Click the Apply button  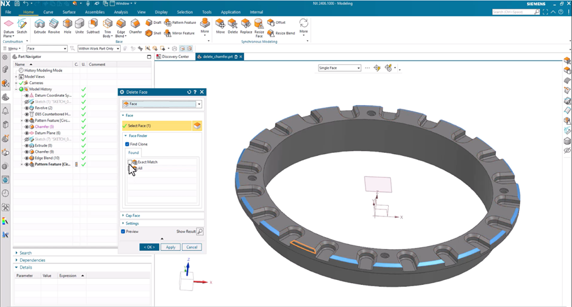[x=171, y=247]
